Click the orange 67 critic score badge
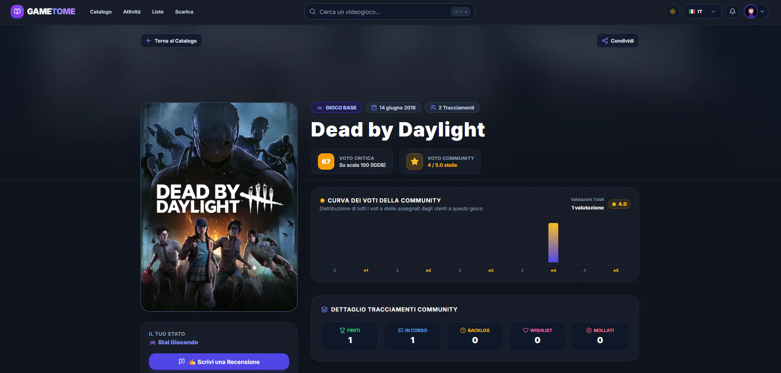 pyautogui.click(x=326, y=161)
